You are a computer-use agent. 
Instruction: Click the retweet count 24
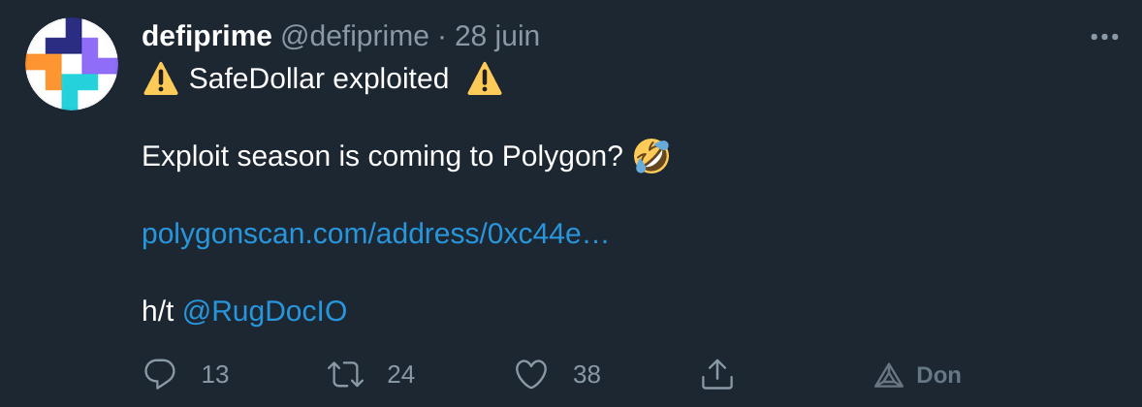pyautogui.click(x=400, y=374)
